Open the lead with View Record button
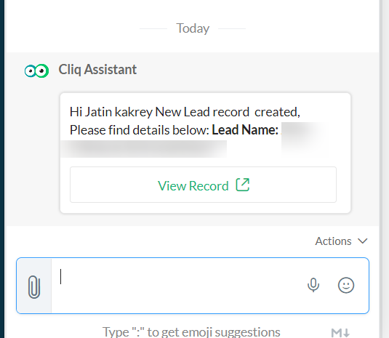The width and height of the screenshot is (389, 338). tap(203, 185)
